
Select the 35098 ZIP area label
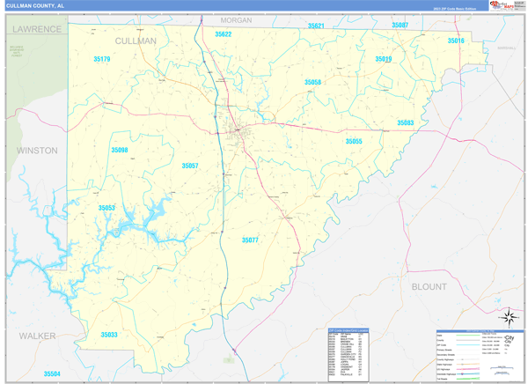pos(120,151)
